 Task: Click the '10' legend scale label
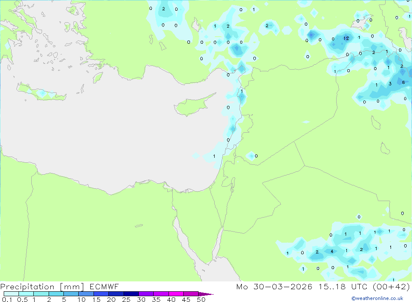82,300
